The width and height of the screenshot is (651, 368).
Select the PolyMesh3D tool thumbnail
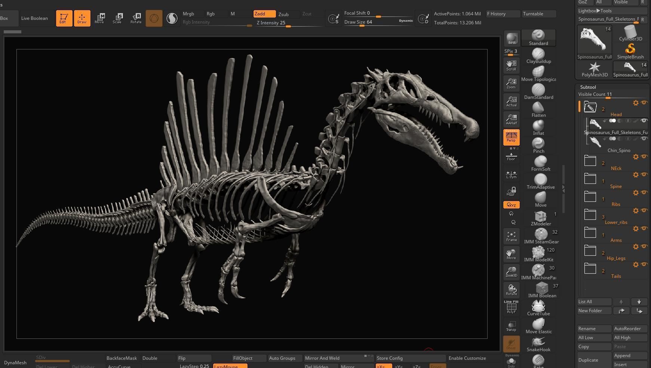pyautogui.click(x=595, y=70)
